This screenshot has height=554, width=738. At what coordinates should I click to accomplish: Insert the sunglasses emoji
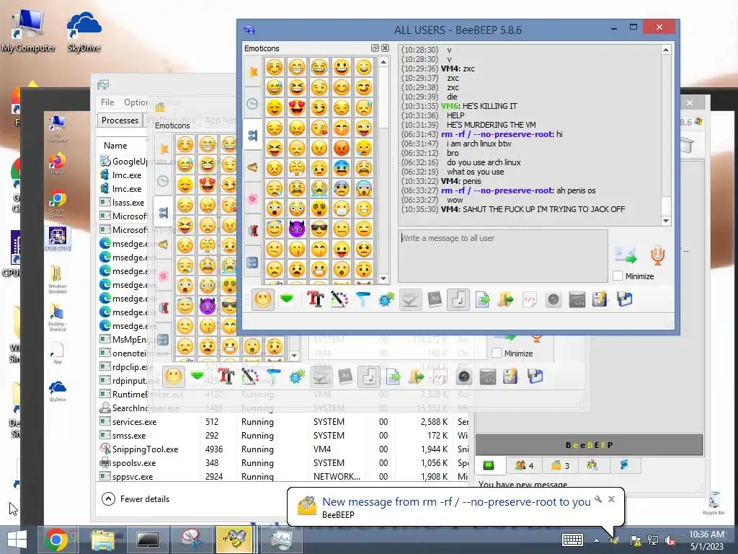(319, 229)
